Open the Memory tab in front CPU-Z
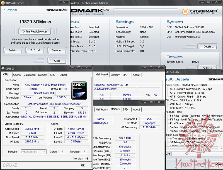 [x=43, y=75]
